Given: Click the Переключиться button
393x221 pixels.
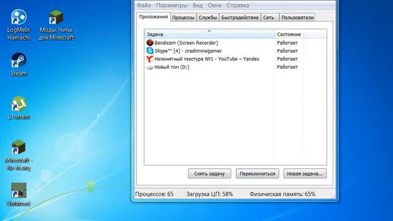Looking at the screenshot, I should [x=257, y=174].
